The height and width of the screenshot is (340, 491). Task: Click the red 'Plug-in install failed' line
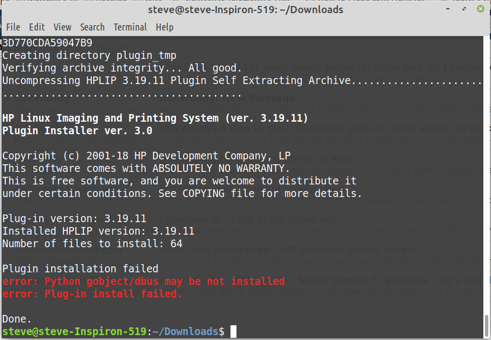tap(92, 294)
